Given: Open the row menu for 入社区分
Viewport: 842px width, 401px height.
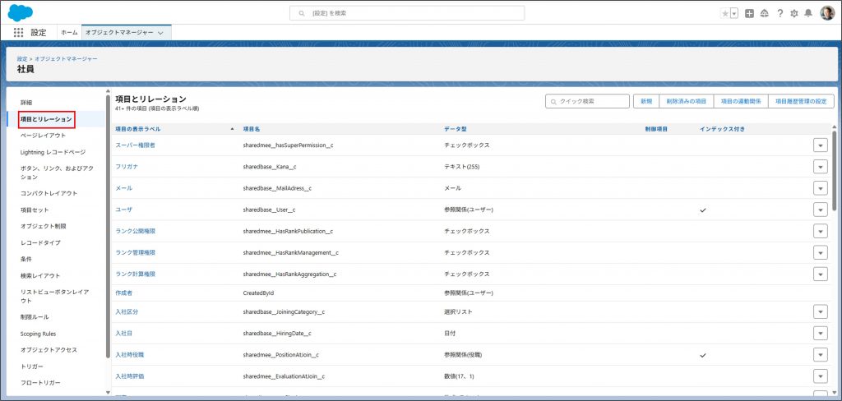Looking at the screenshot, I should click(820, 311).
